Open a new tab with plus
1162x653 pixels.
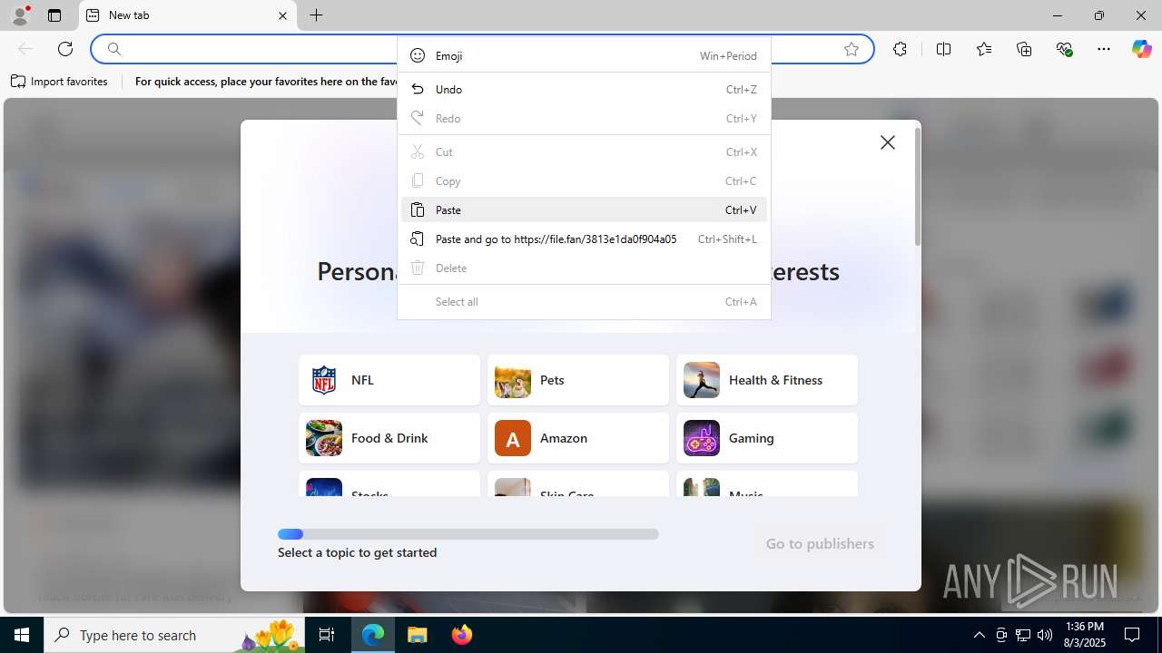pos(316,15)
